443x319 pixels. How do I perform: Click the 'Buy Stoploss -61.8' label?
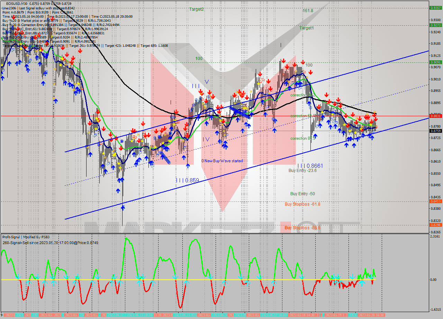[x=302, y=204]
